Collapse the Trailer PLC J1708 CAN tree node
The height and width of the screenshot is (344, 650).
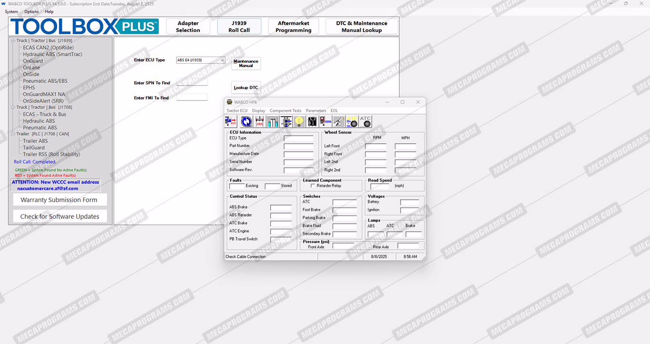(13, 134)
